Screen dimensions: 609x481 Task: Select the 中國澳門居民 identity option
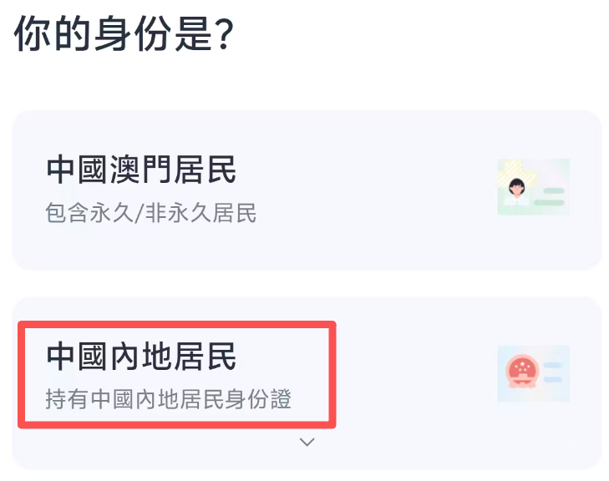pos(307,190)
